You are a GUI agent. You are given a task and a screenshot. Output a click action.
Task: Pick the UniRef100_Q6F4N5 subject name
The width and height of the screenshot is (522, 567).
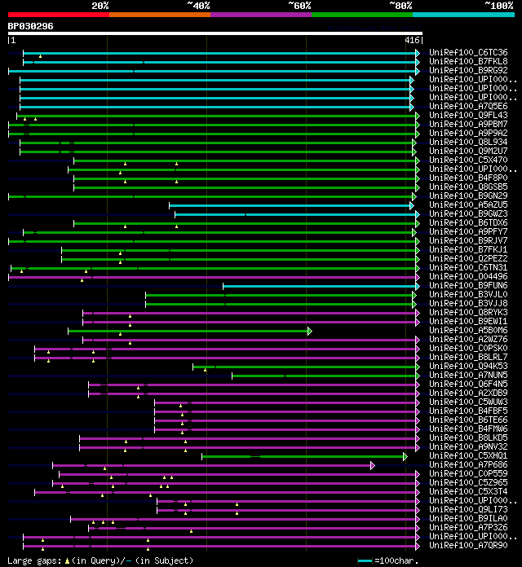pyautogui.click(x=468, y=384)
